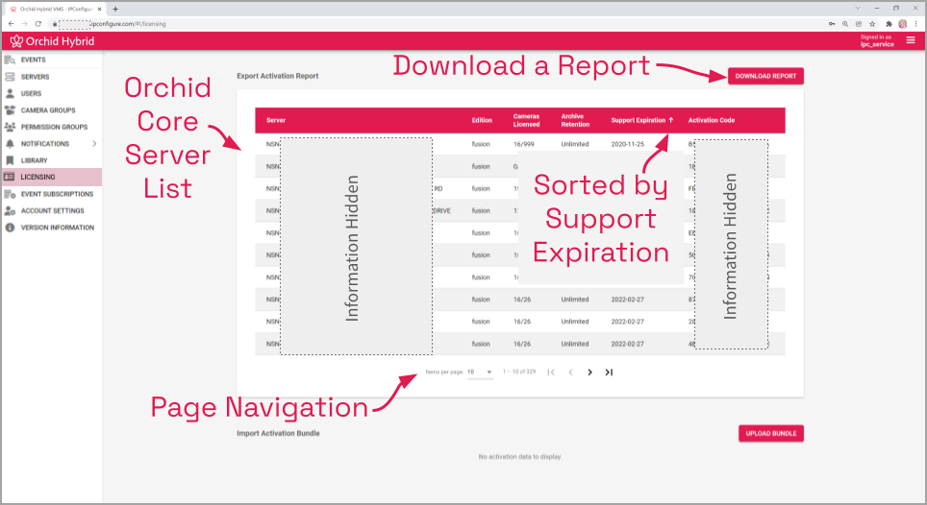Click the Licensing card icon
The image size is (927, 505).
pos(10,177)
